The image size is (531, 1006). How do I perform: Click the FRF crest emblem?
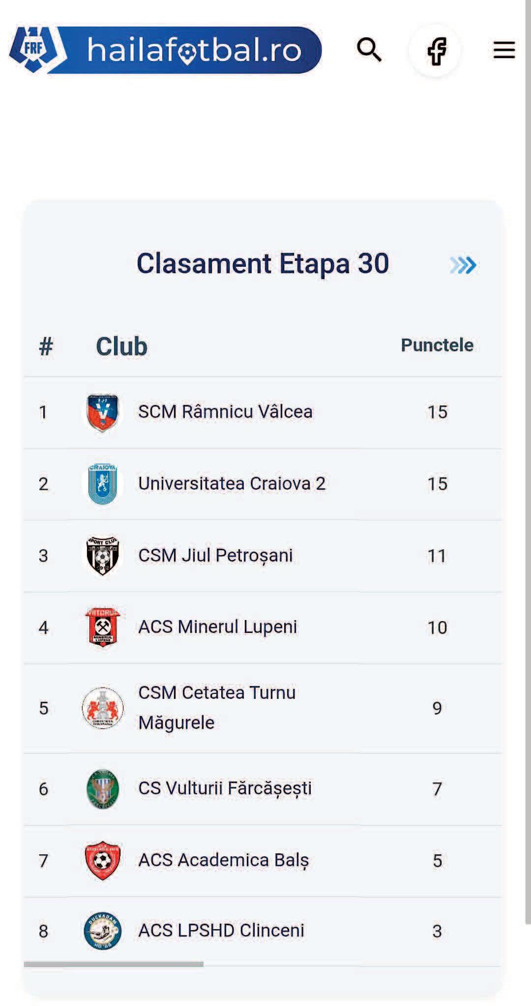(x=34, y=49)
